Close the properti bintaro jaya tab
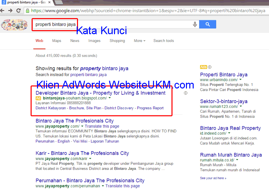Viewport: 269px width, 189px height. tap(49, 2)
